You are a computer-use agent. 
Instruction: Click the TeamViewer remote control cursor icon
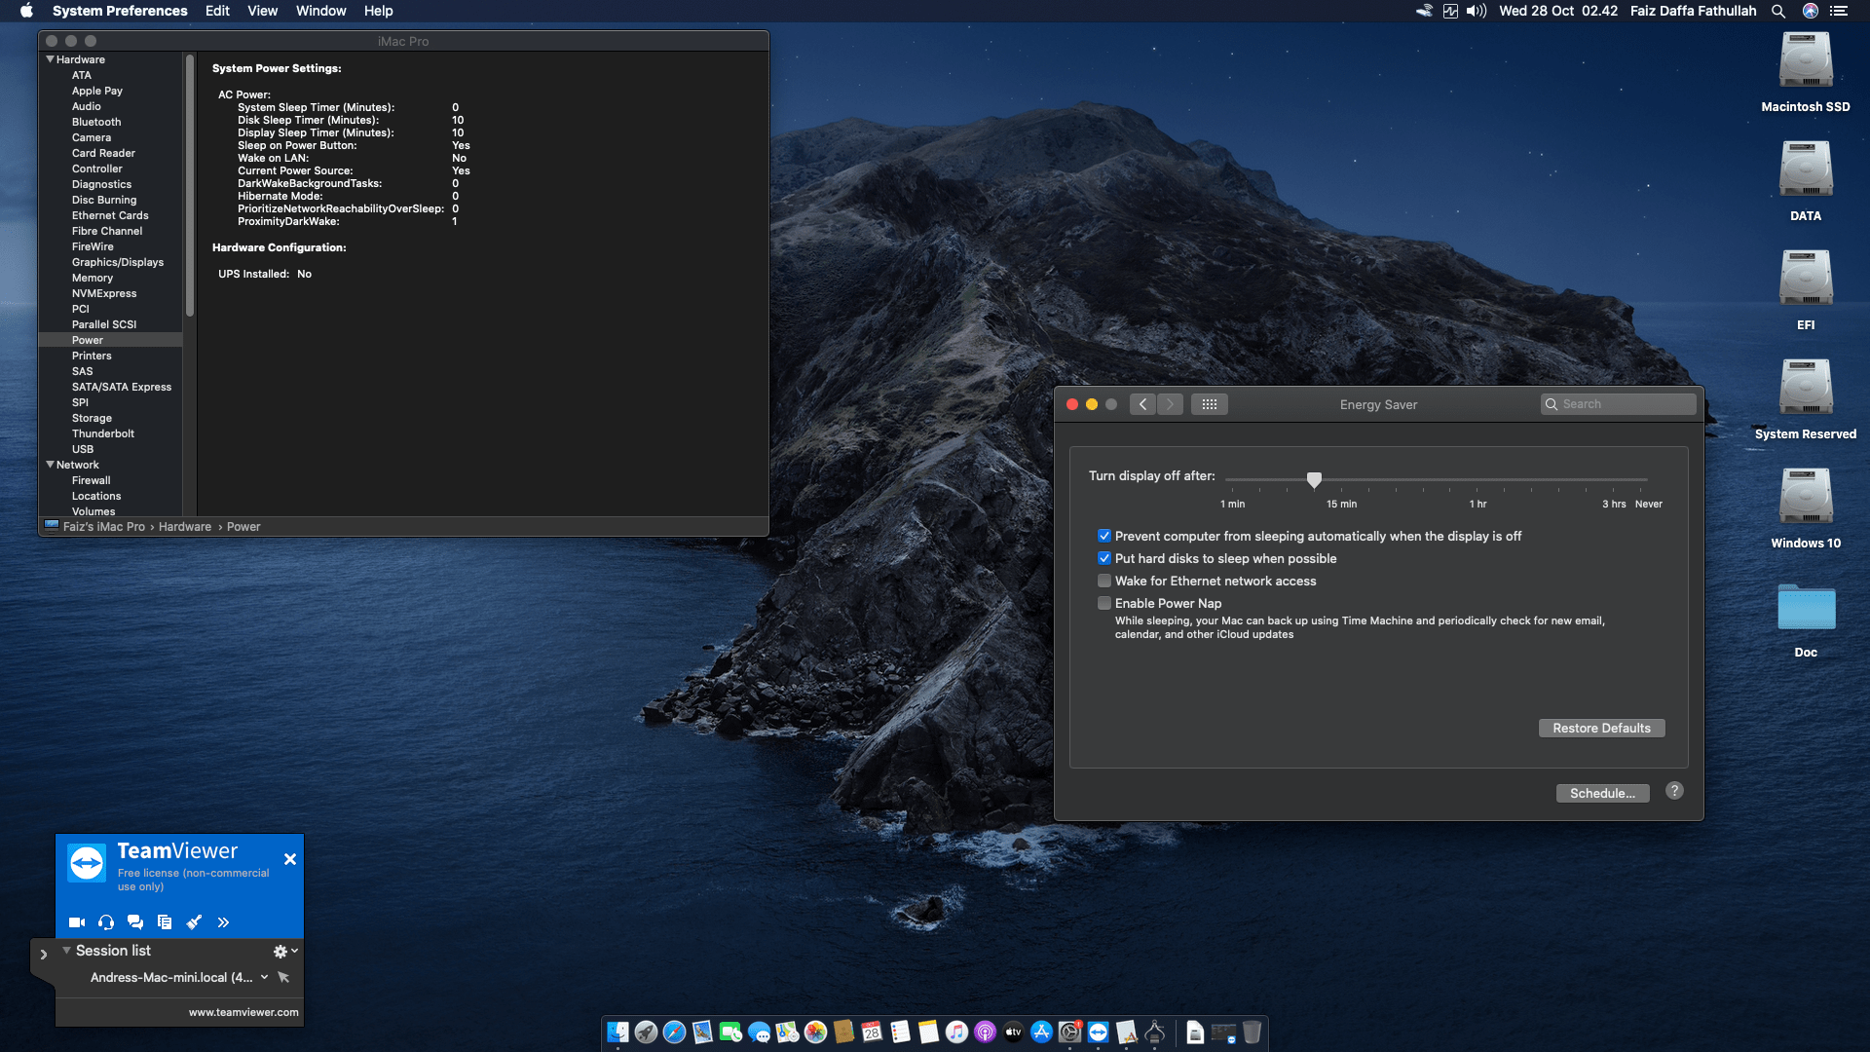[x=283, y=977]
